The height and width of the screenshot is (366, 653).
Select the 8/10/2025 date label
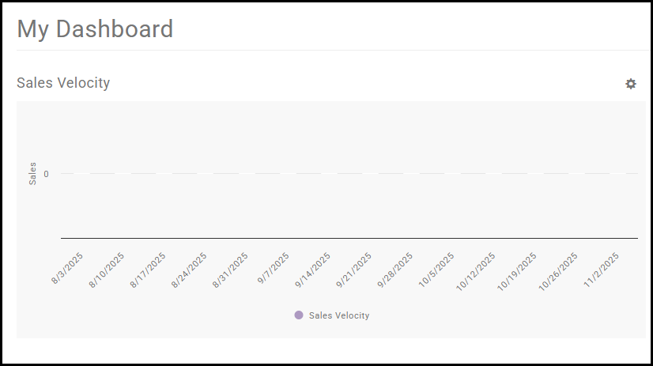(x=107, y=270)
